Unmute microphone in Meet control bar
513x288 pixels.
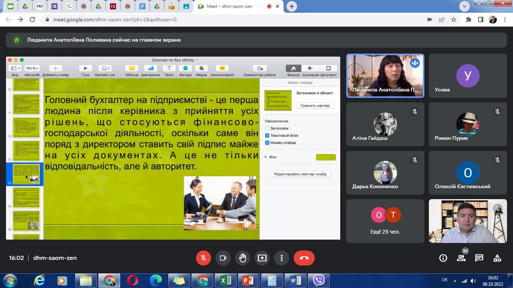(x=204, y=258)
